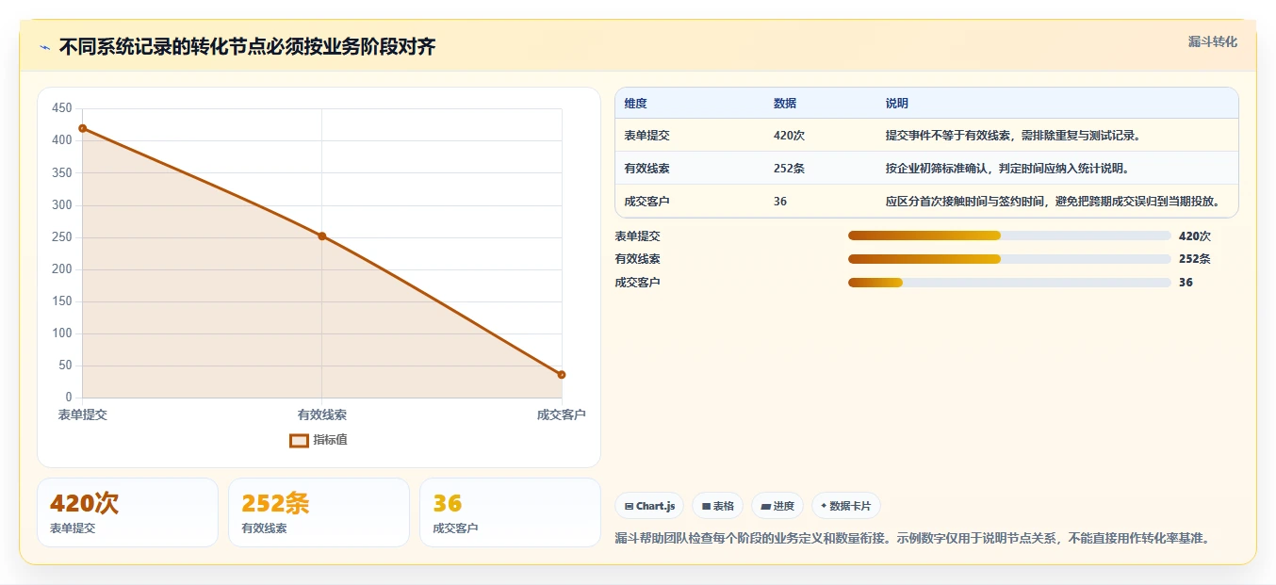Viewport: 1276px width, 585px height.
Task: Click the 420次 value beside progress bar
Action: pyautogui.click(x=1195, y=236)
